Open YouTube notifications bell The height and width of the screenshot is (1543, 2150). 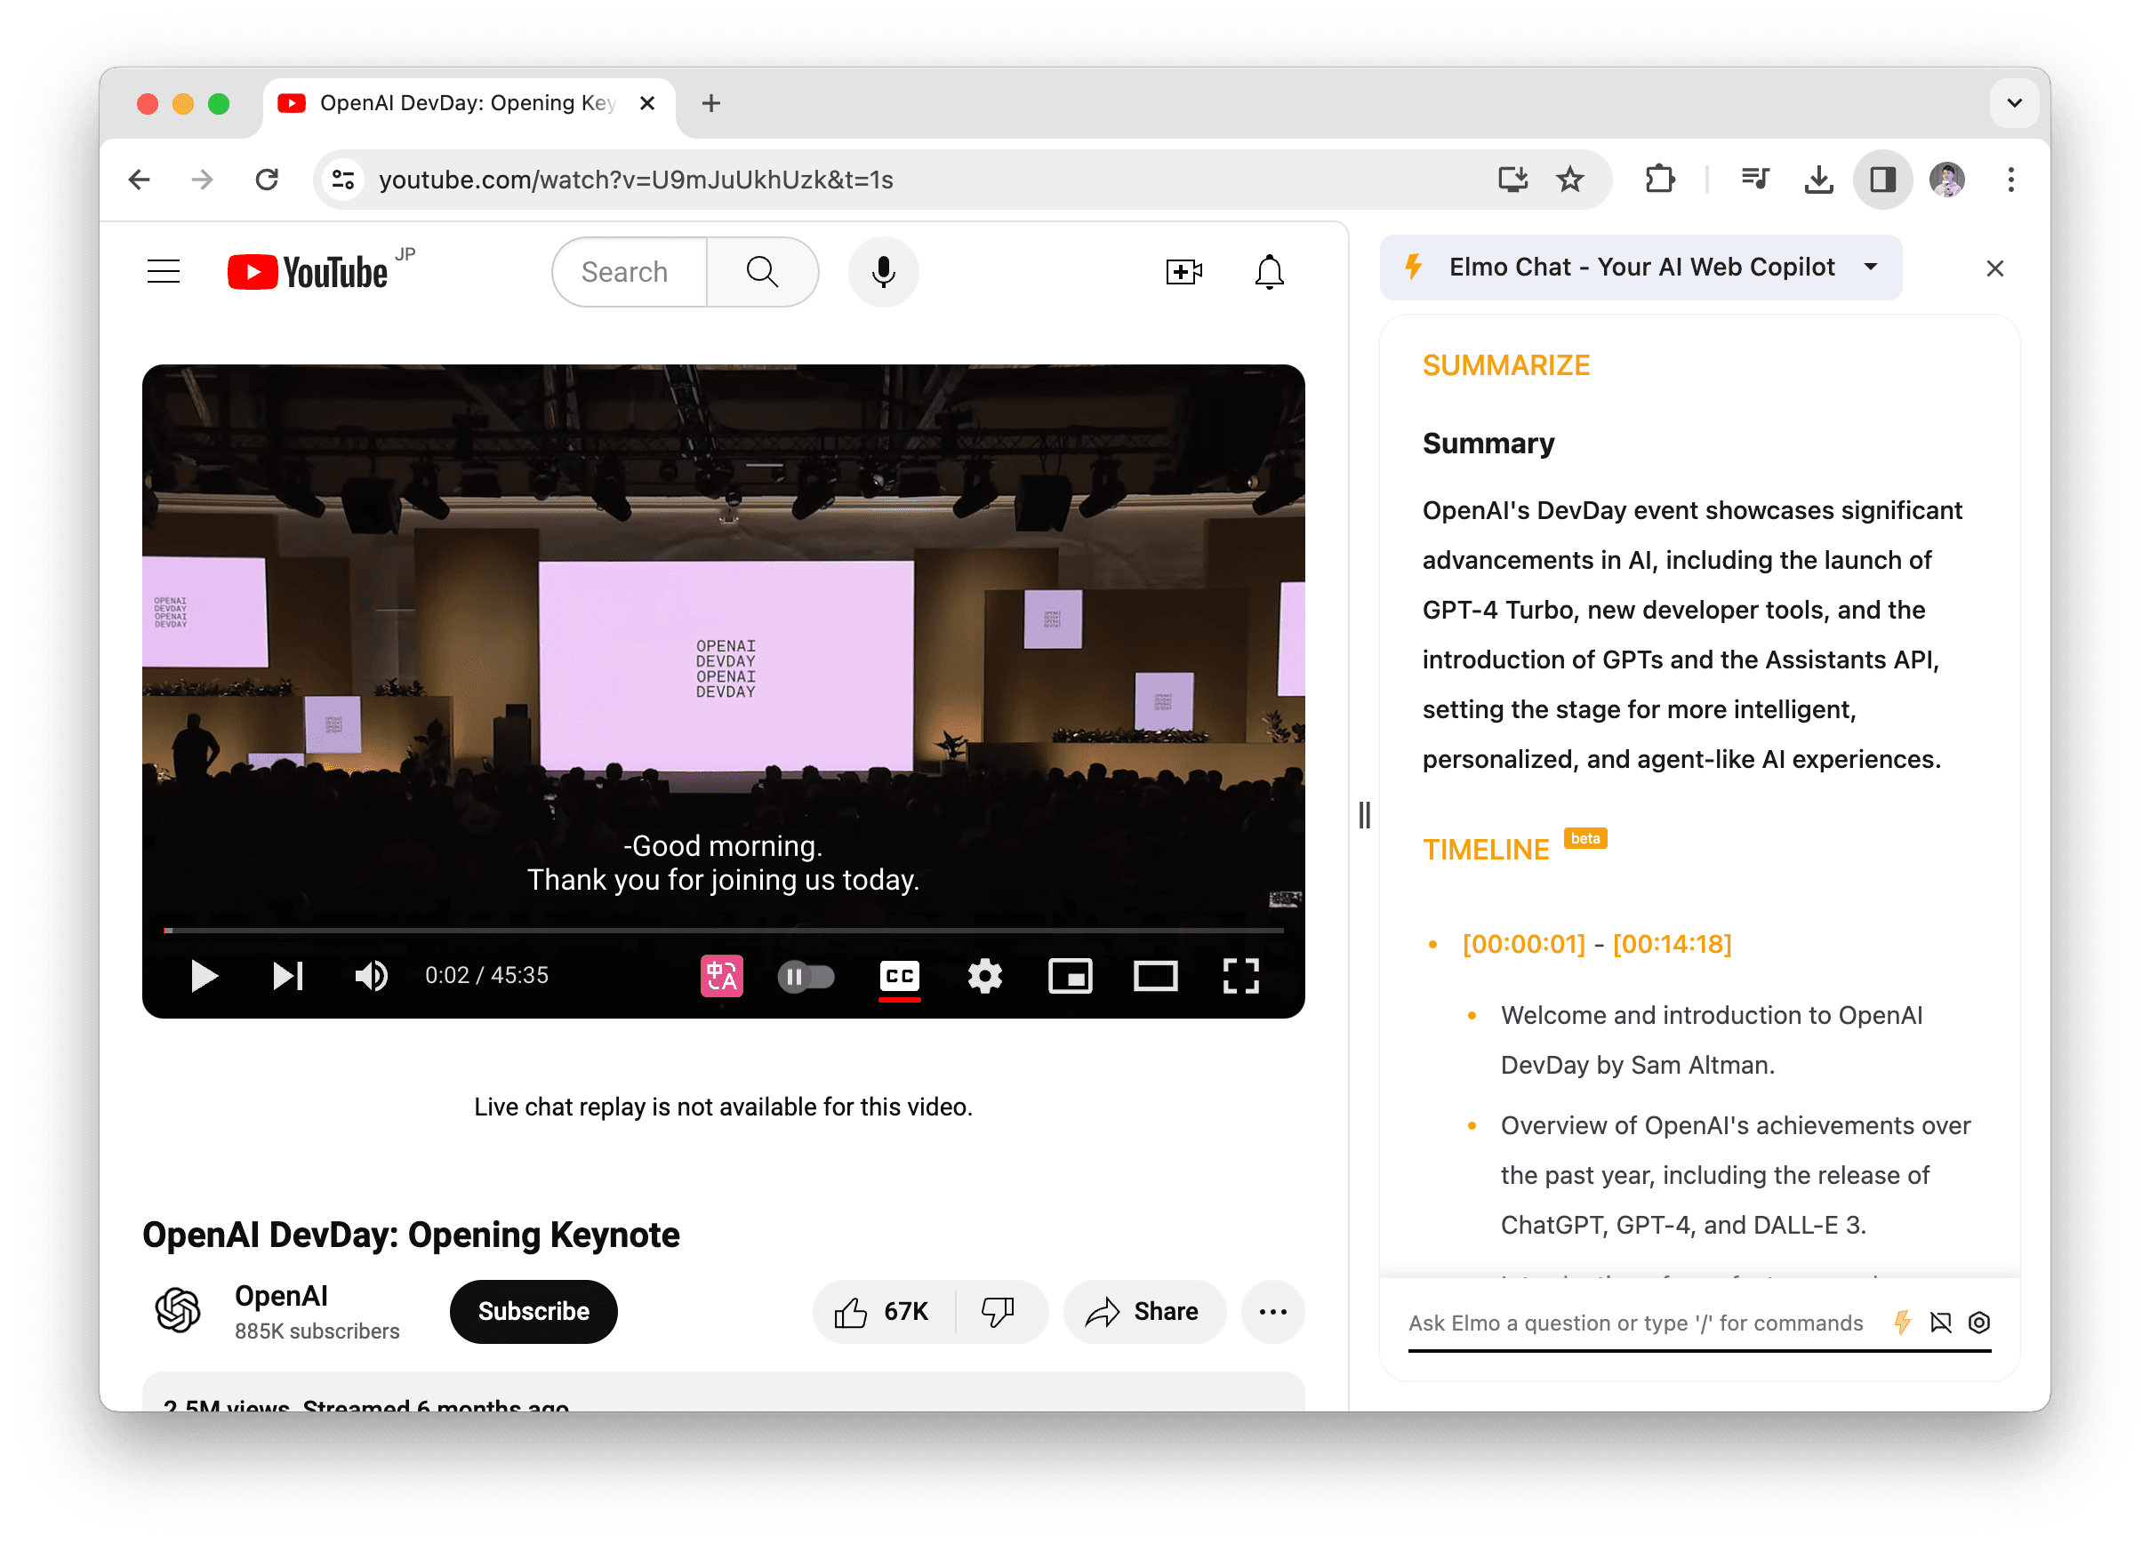[1268, 271]
